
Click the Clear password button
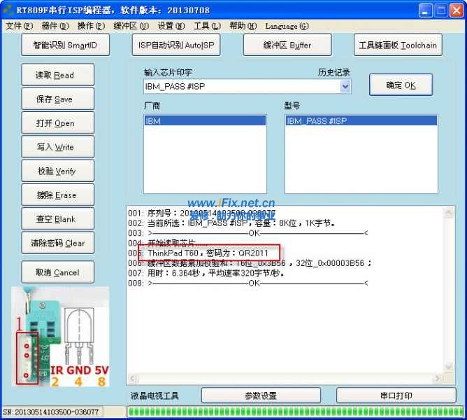(55, 244)
